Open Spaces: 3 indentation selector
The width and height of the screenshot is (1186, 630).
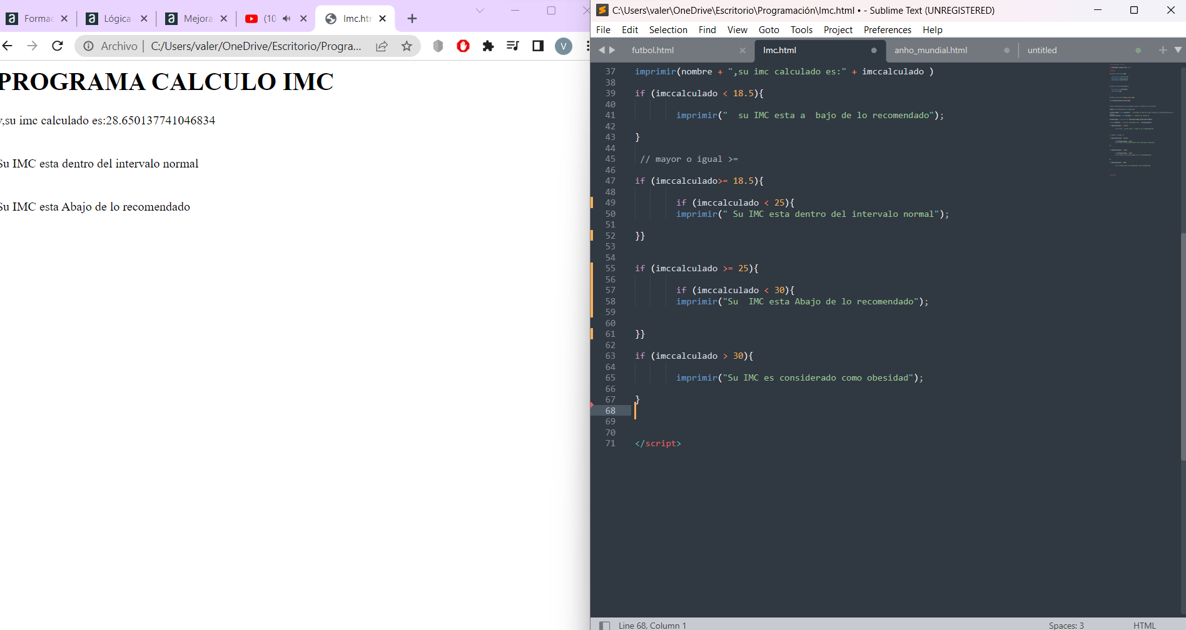point(1067,626)
